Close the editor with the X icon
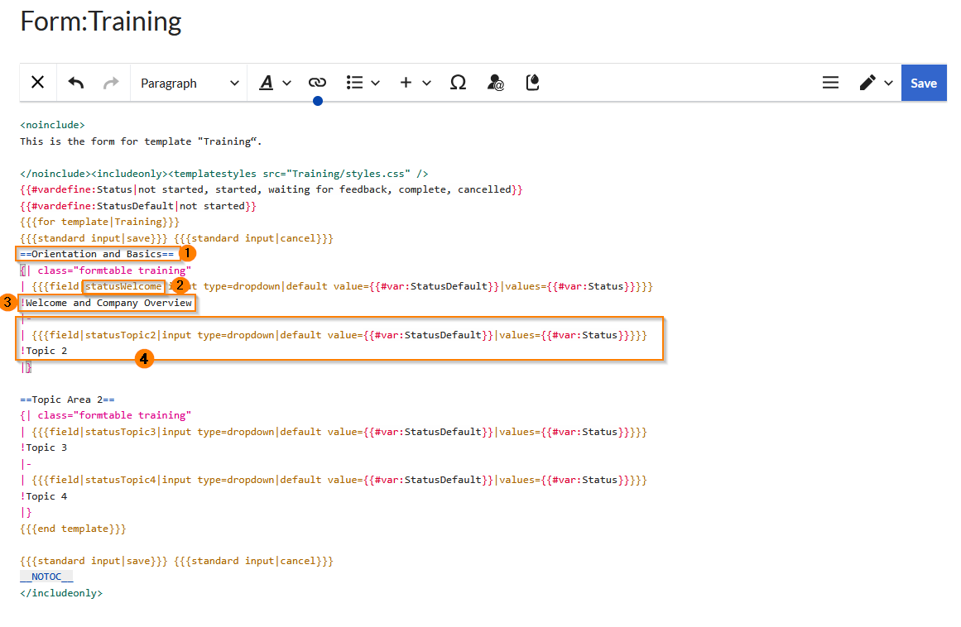961x627 pixels. (x=38, y=83)
